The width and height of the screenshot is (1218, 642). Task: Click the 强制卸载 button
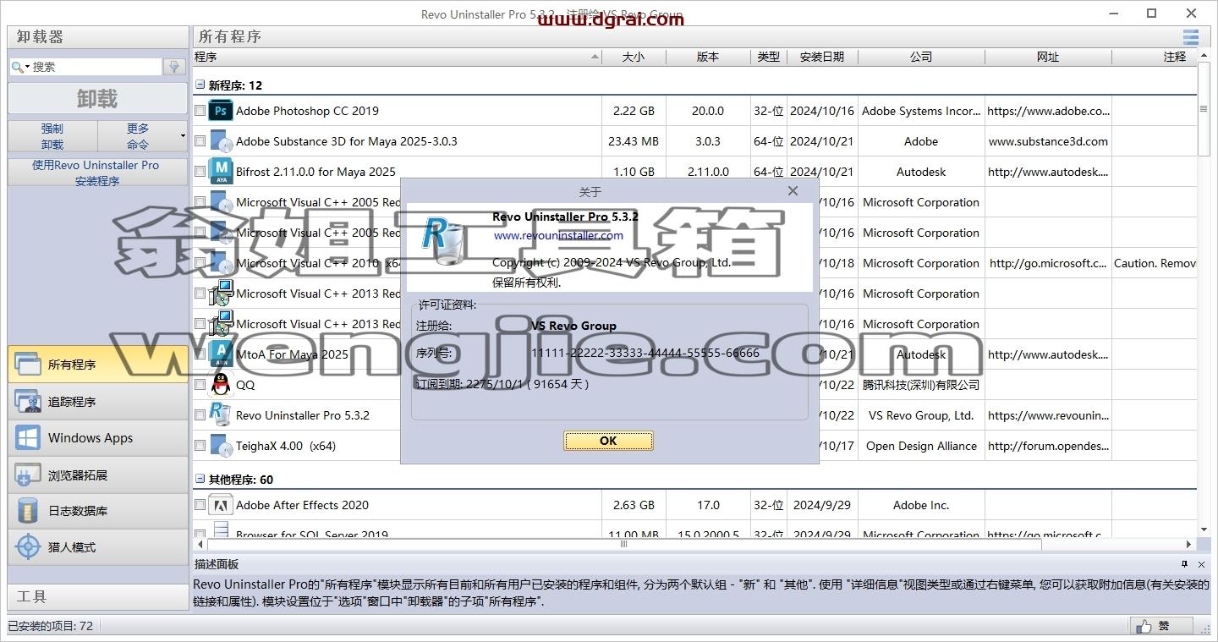pyautogui.click(x=52, y=136)
